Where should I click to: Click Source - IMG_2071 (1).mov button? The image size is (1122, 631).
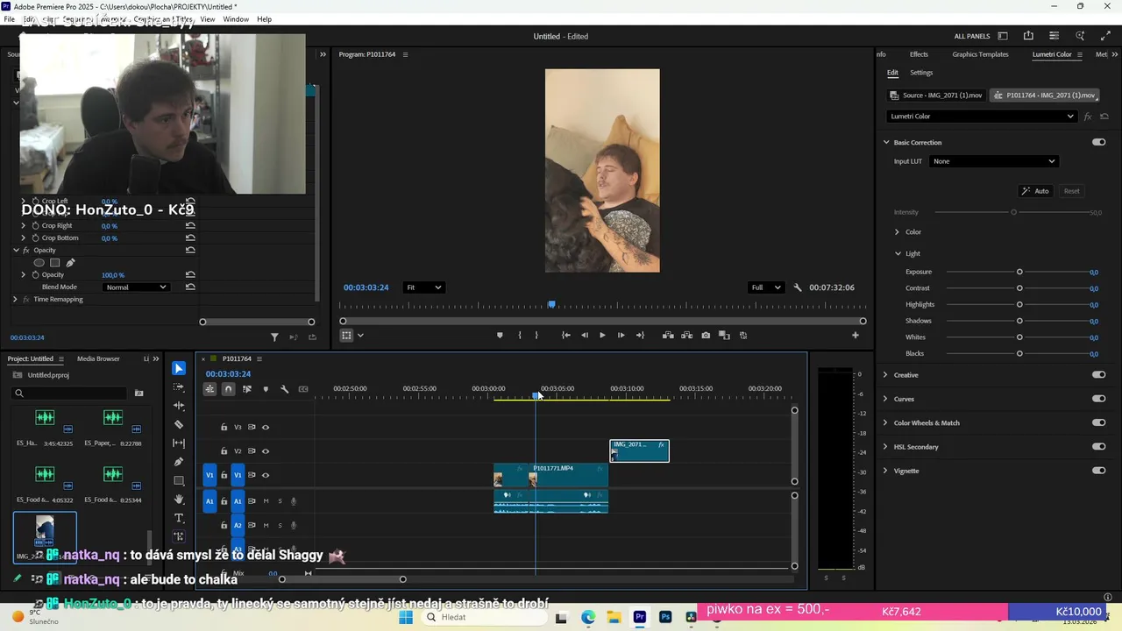click(x=936, y=95)
